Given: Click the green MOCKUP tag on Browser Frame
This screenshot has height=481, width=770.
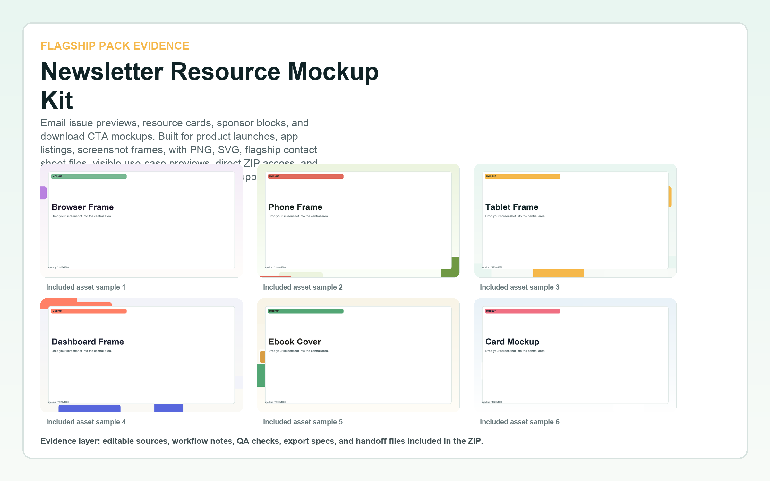Looking at the screenshot, I should pyautogui.click(x=89, y=176).
